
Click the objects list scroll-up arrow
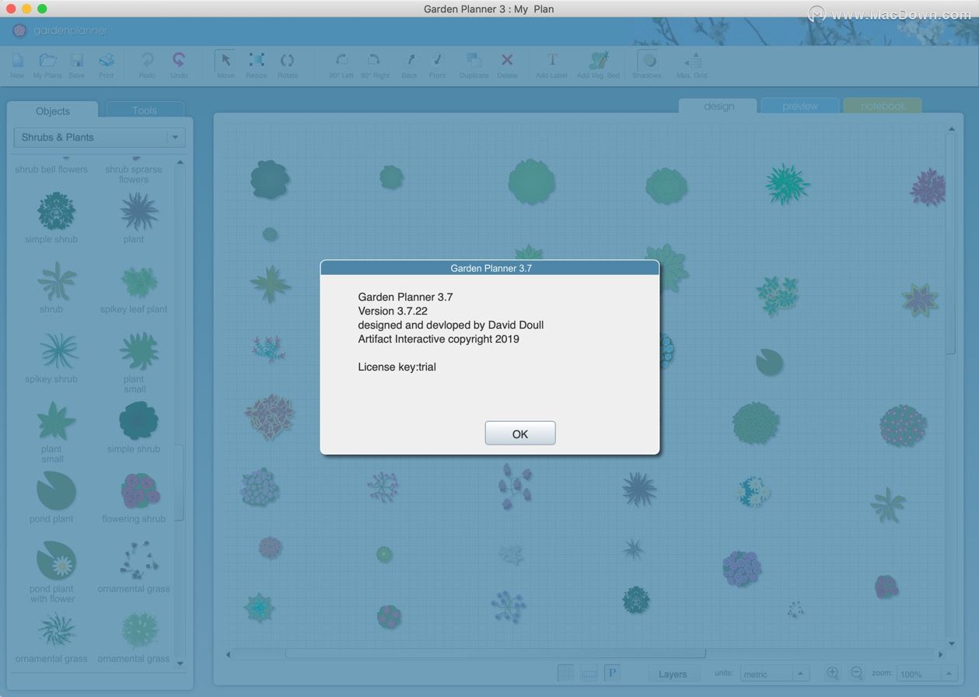[x=180, y=162]
